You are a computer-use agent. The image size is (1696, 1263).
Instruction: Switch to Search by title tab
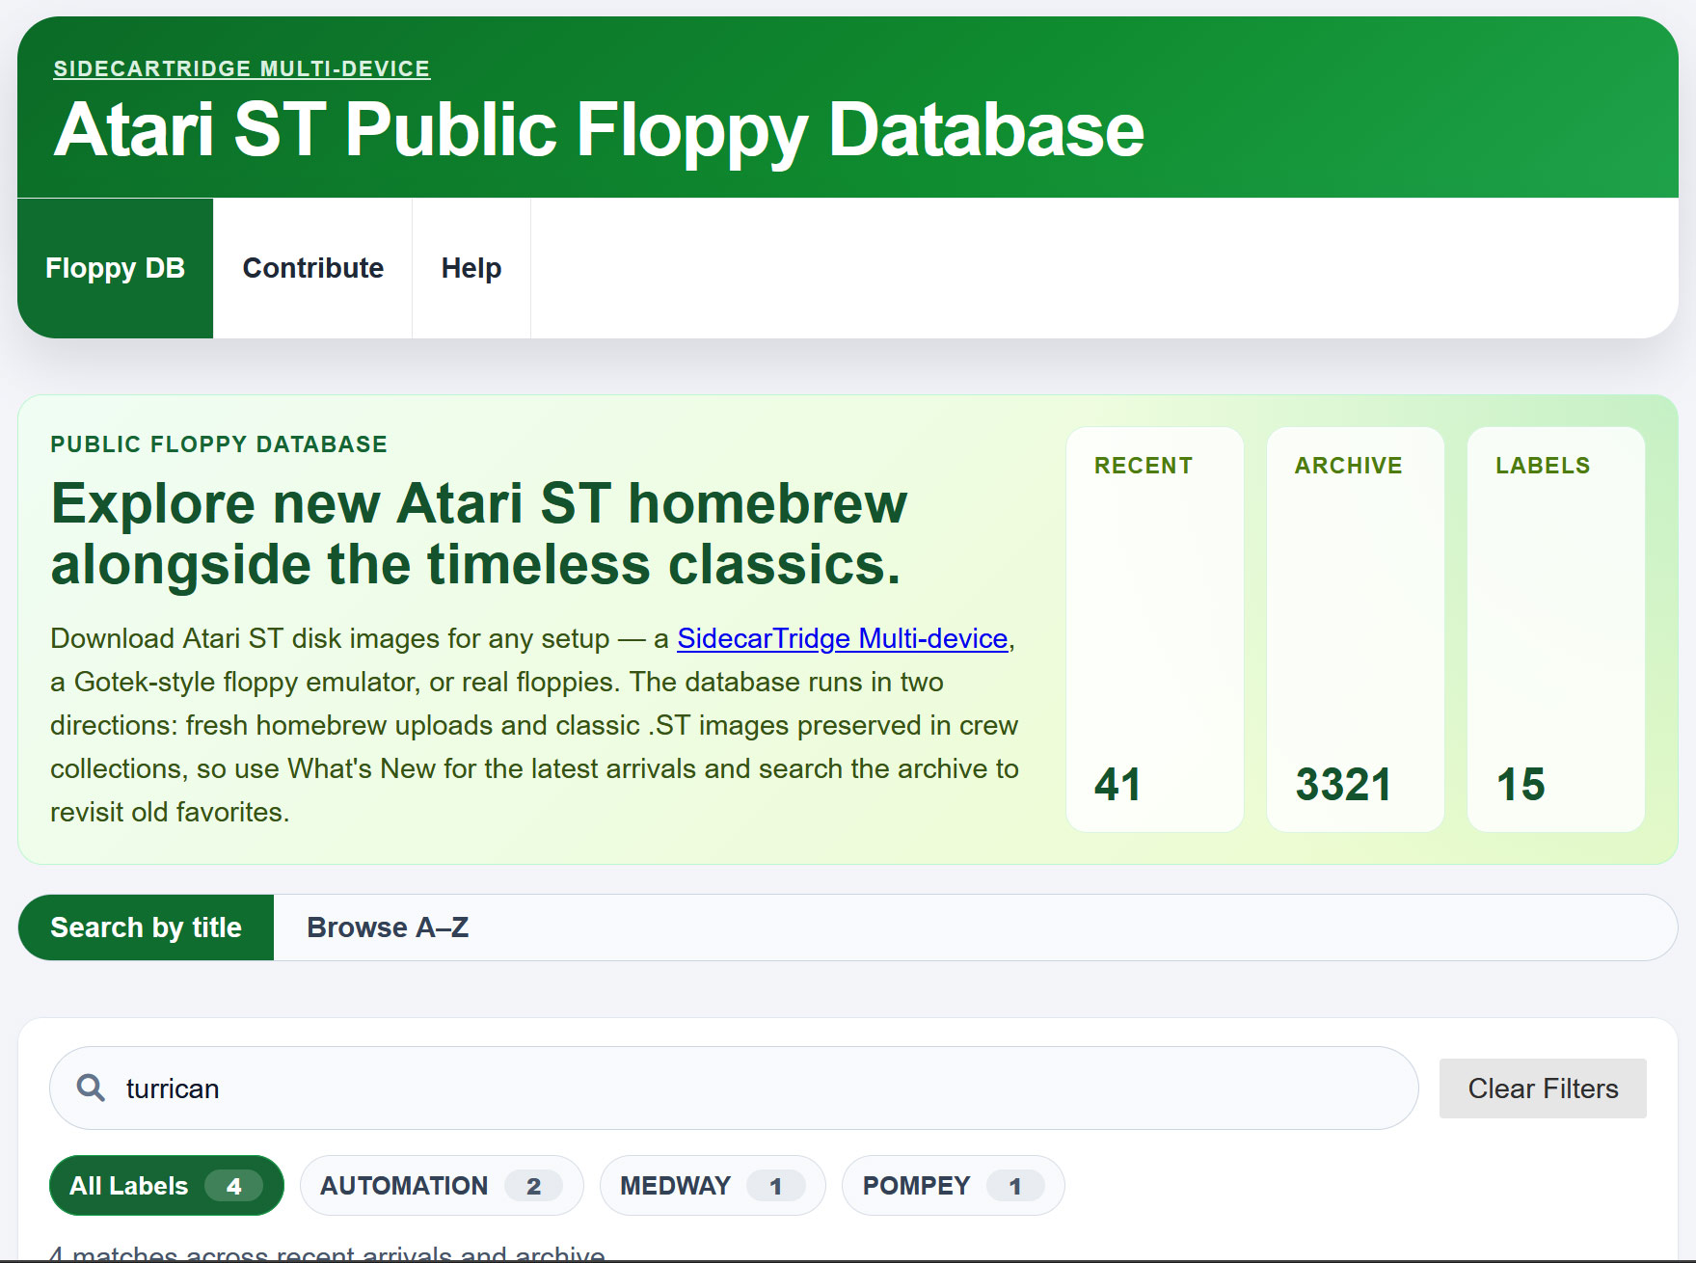(147, 927)
